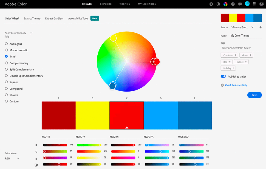Image resolution: width=270 pixels, height=169 pixels.
Task: Open the chat feedback icon
Action: tap(240, 4)
